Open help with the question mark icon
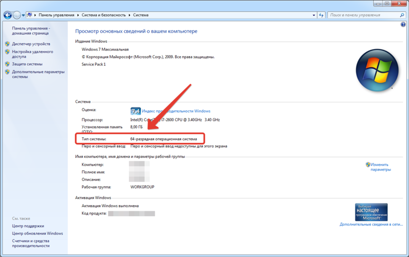 pos(403,24)
